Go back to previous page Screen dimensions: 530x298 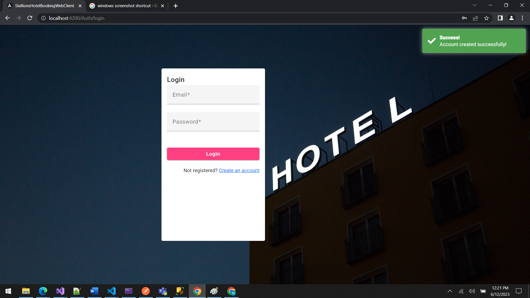pyautogui.click(x=7, y=18)
